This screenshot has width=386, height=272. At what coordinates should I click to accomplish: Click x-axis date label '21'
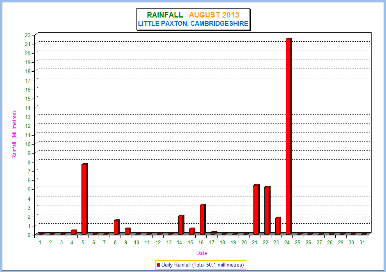pyautogui.click(x=255, y=242)
